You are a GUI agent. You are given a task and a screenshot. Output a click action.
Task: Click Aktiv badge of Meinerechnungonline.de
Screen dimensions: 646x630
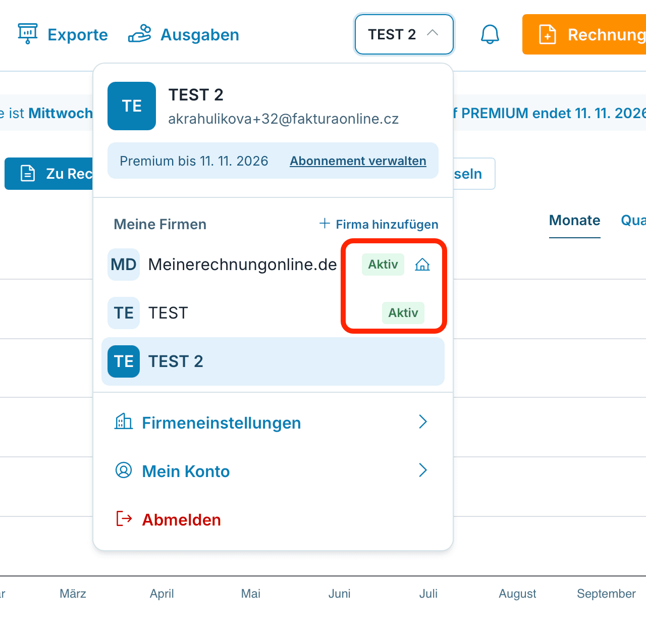tap(383, 265)
